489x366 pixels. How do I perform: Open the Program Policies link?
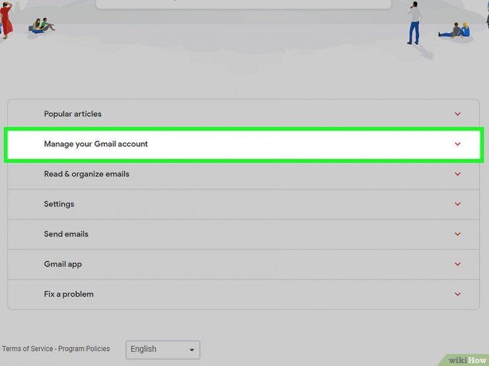point(85,349)
